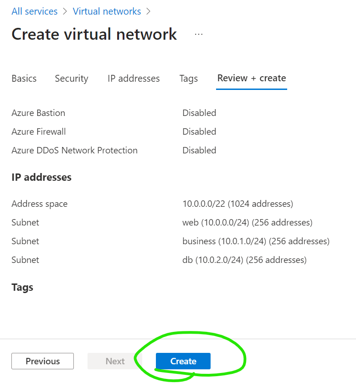This screenshot has width=356, height=383.
Task: Select the IP addresses tab
Action: click(134, 79)
